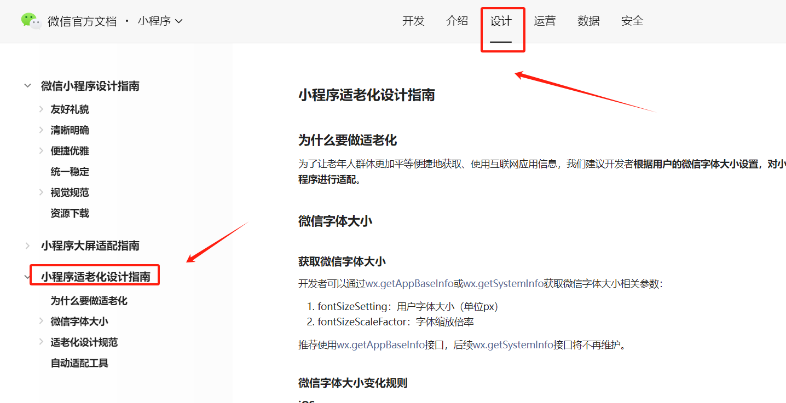Expand the 友好礼貌 chevron
Image resolution: width=786 pixels, height=403 pixels.
(x=41, y=109)
